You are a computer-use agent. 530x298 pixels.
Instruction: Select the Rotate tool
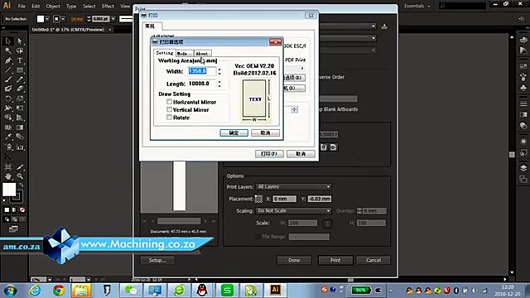7,99
